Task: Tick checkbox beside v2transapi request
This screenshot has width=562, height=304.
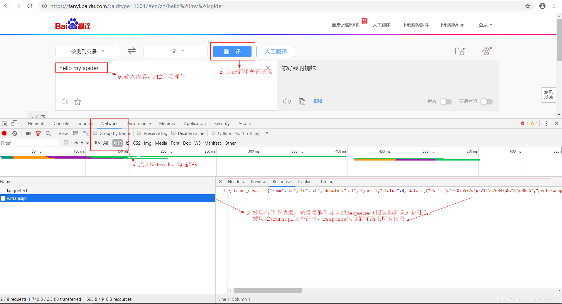Action: click(3, 198)
